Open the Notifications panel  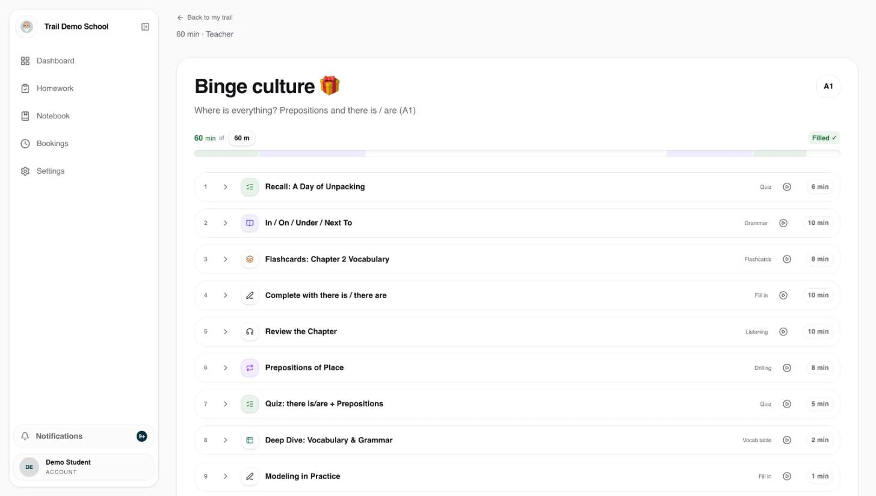coord(84,436)
